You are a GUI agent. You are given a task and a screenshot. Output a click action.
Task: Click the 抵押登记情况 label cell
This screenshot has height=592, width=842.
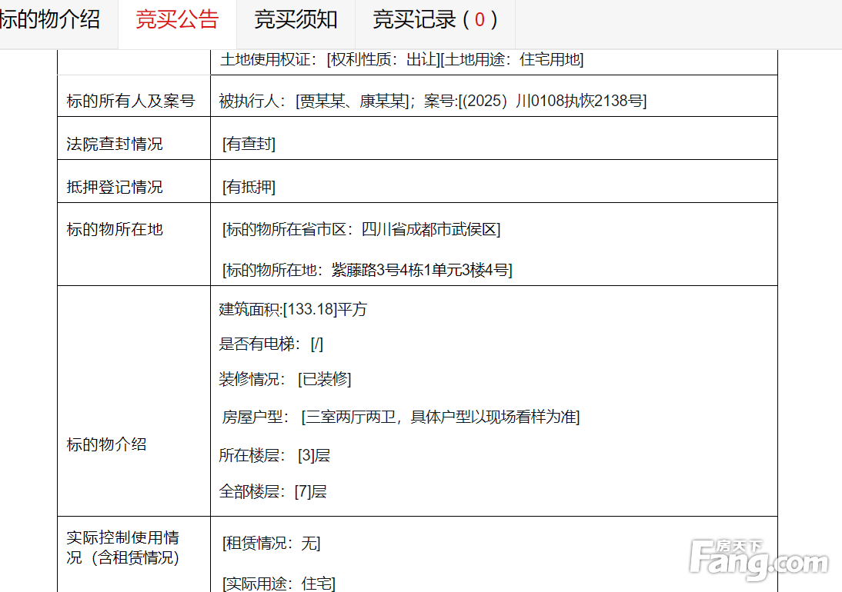[x=115, y=188]
